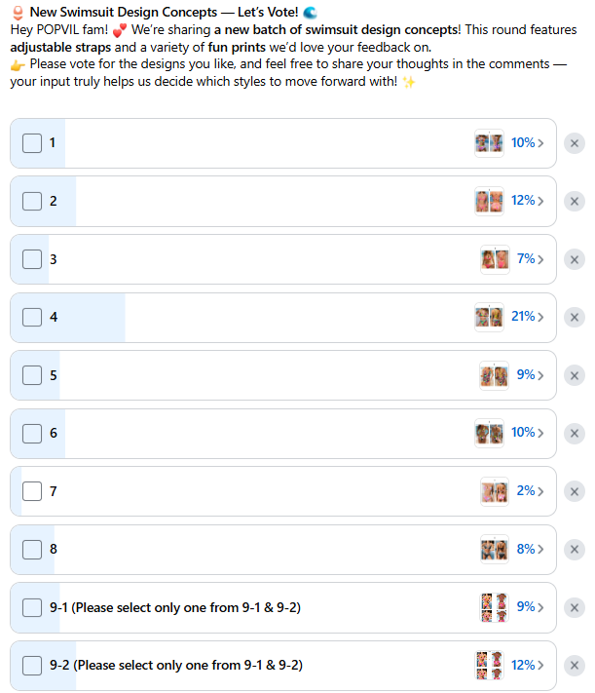Viewport: 595px width, 693px height.
Task: Remove option 9-2 with the X icon
Action: coord(575,666)
